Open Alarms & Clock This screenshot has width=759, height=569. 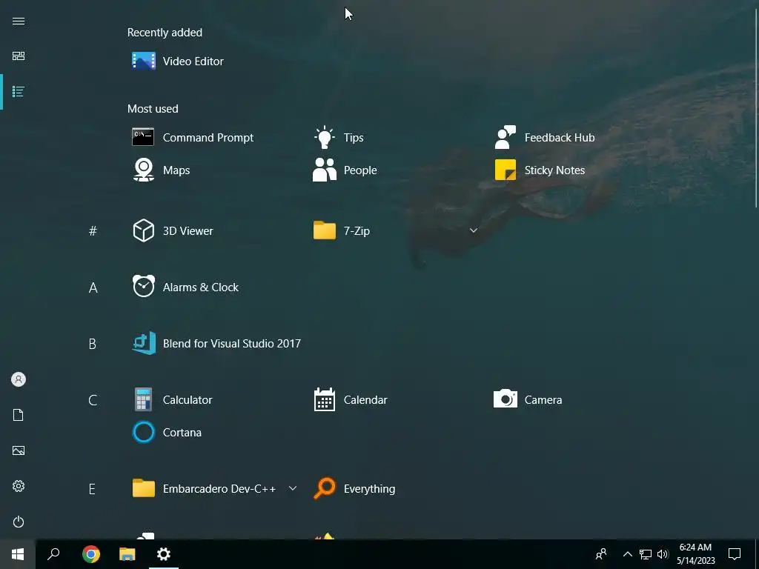[x=186, y=287]
